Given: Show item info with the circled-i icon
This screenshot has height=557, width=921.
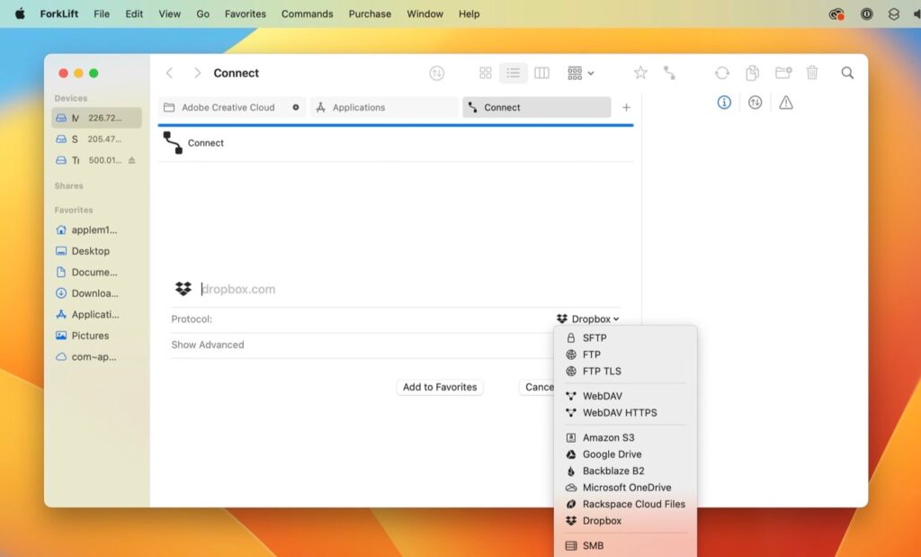Looking at the screenshot, I should [724, 102].
